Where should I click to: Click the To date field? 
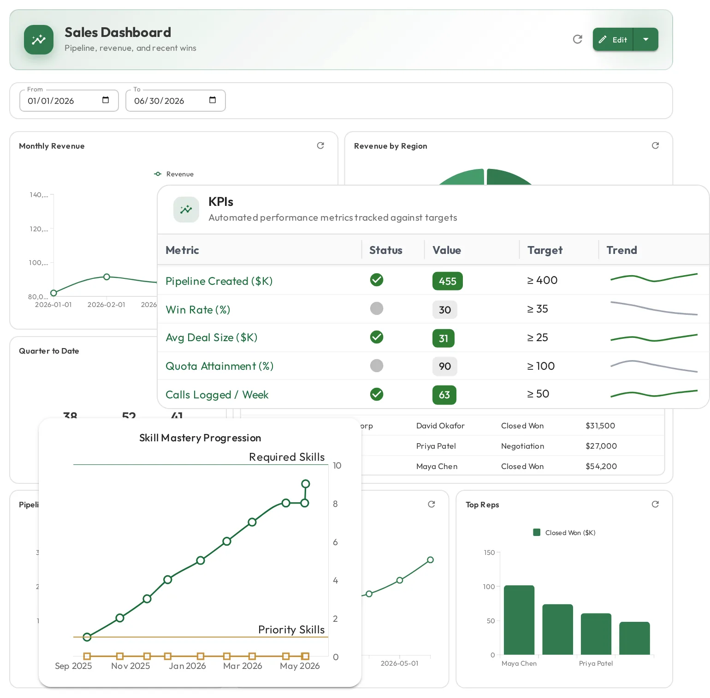(x=176, y=101)
